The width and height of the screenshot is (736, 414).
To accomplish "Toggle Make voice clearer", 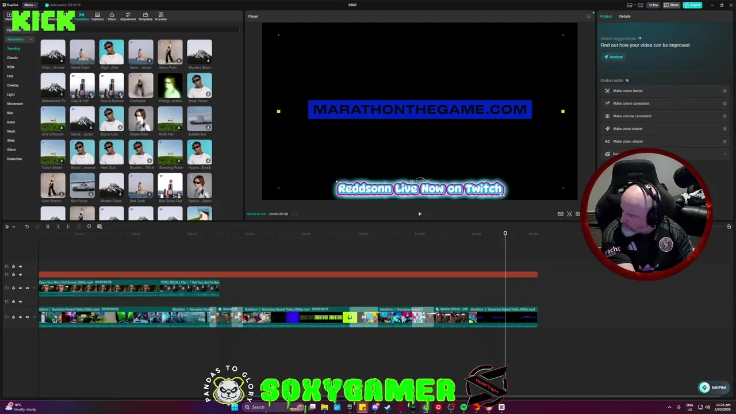I will pos(724,129).
